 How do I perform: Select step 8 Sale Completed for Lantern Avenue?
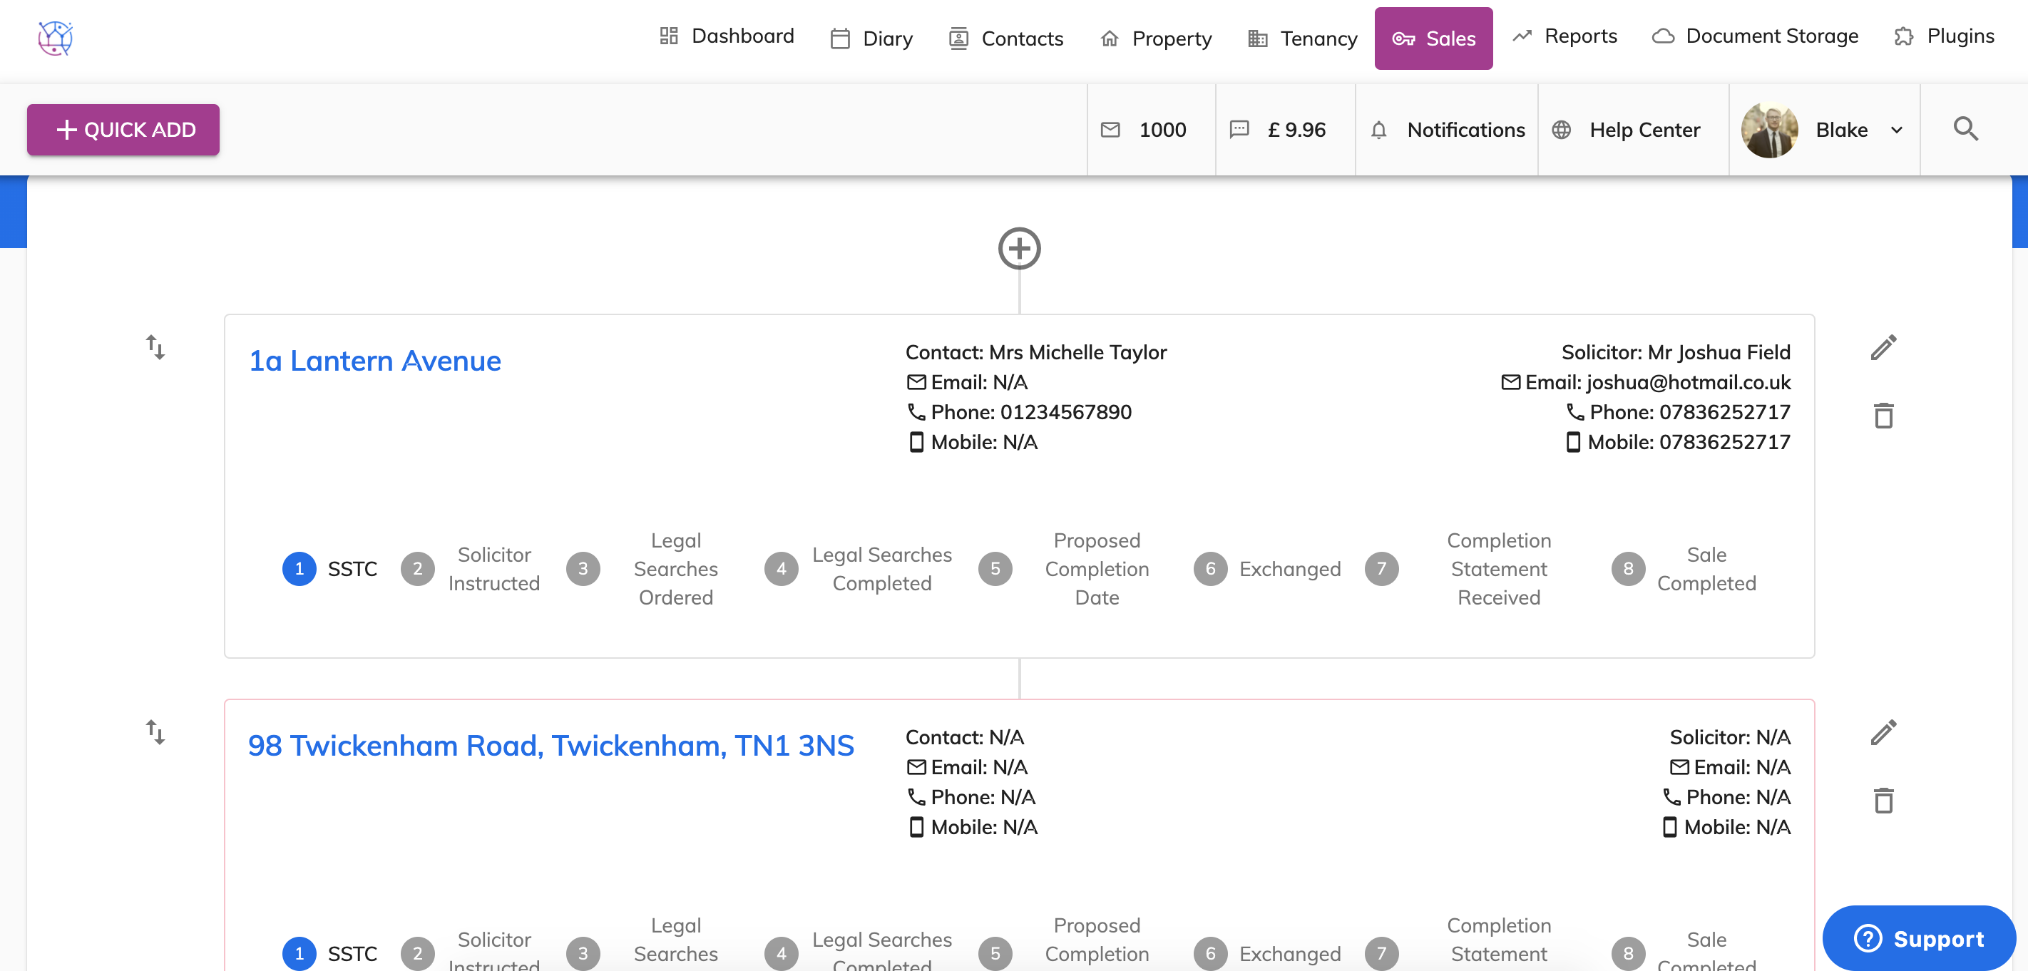point(1627,569)
